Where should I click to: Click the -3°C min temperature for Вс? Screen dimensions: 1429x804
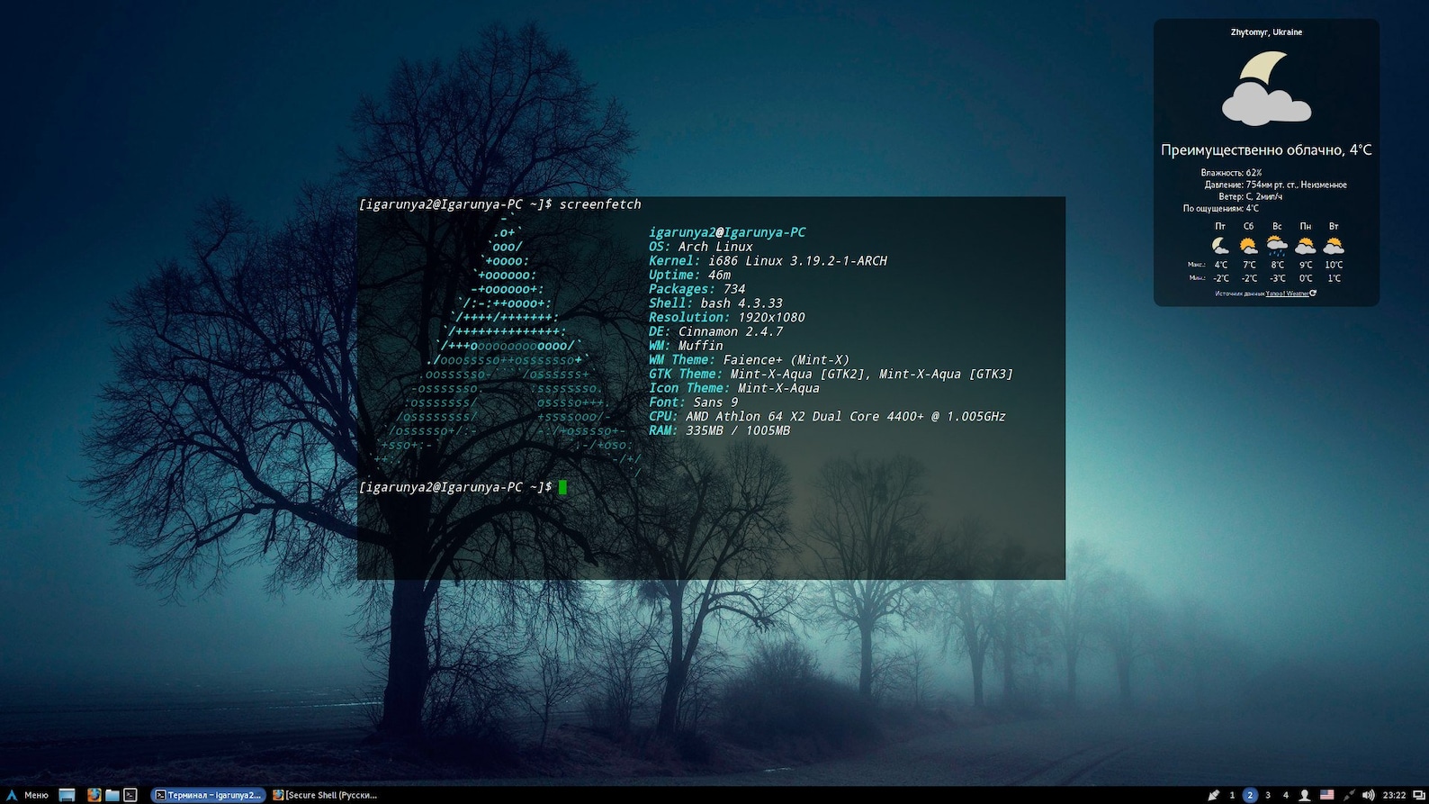(1277, 278)
